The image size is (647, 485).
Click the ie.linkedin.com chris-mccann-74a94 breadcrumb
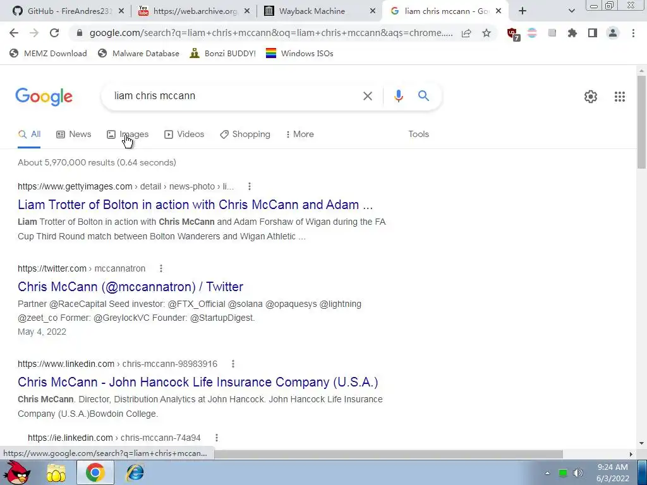[x=114, y=438]
